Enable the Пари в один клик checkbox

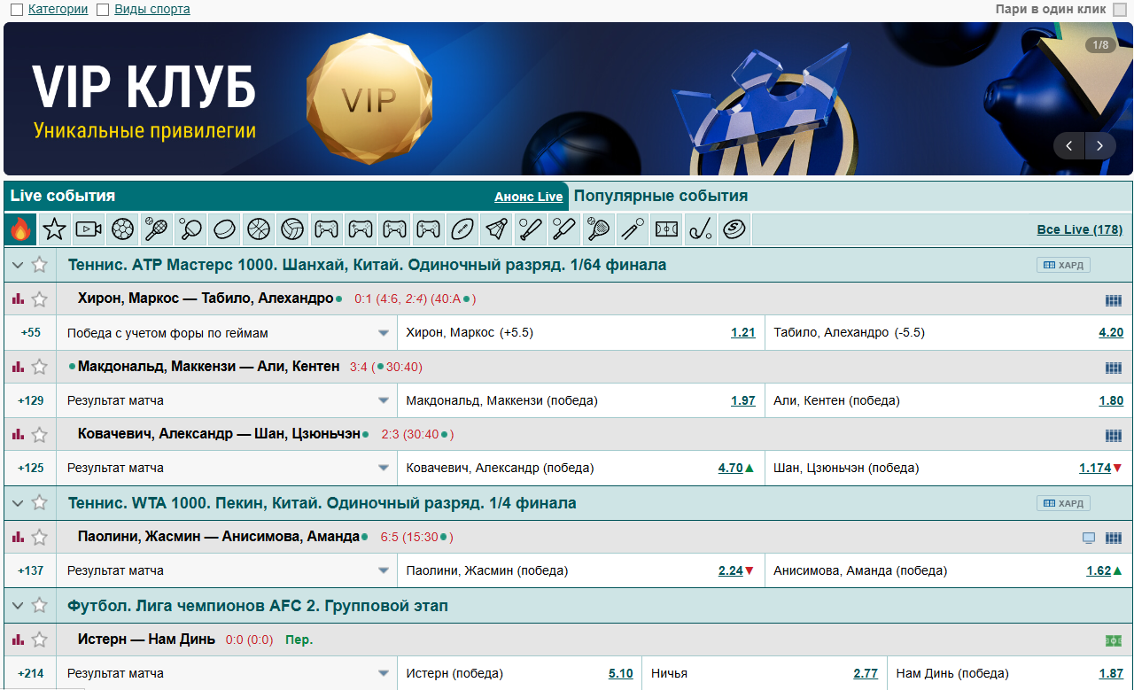[x=1120, y=10]
